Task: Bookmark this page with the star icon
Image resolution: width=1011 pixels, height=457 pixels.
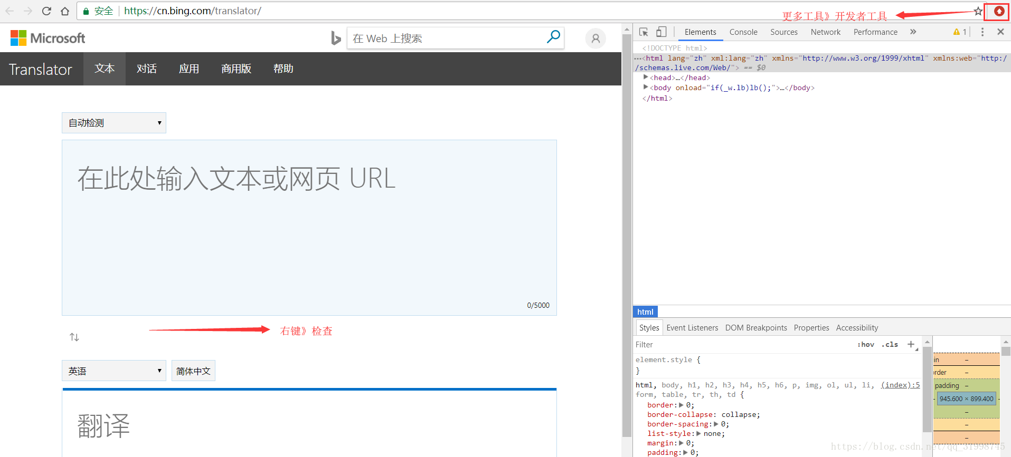Action: pyautogui.click(x=978, y=11)
